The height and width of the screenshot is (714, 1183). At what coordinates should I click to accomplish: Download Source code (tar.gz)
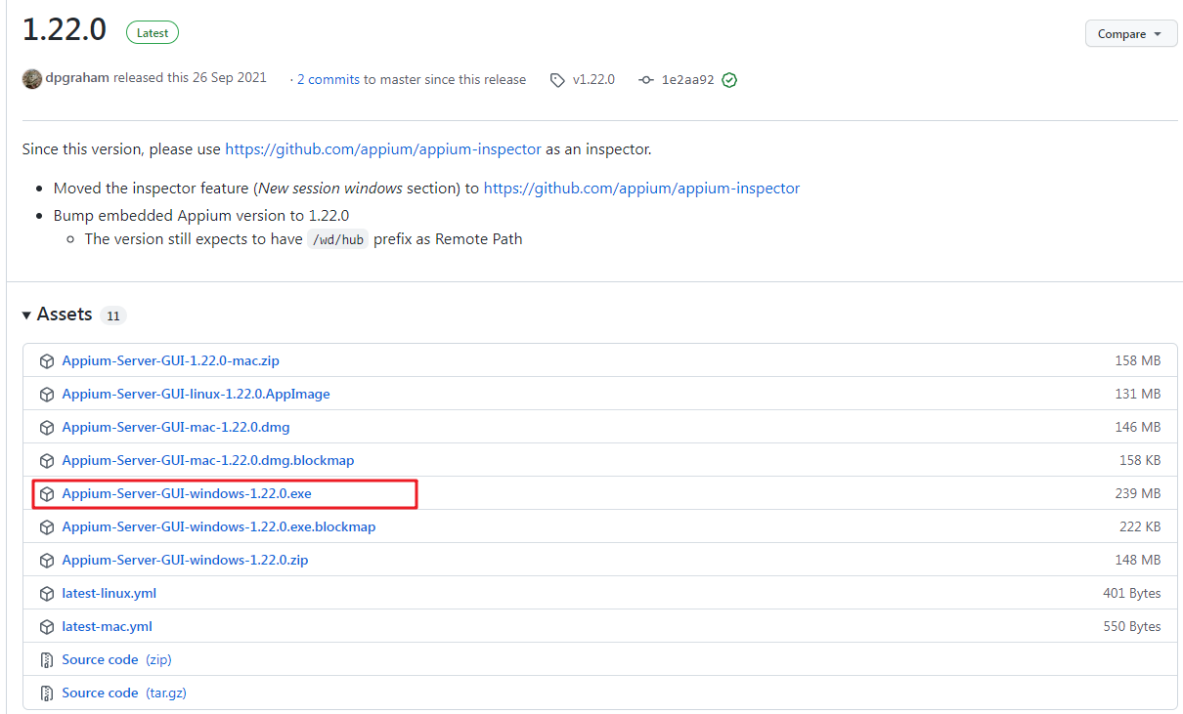point(124,693)
